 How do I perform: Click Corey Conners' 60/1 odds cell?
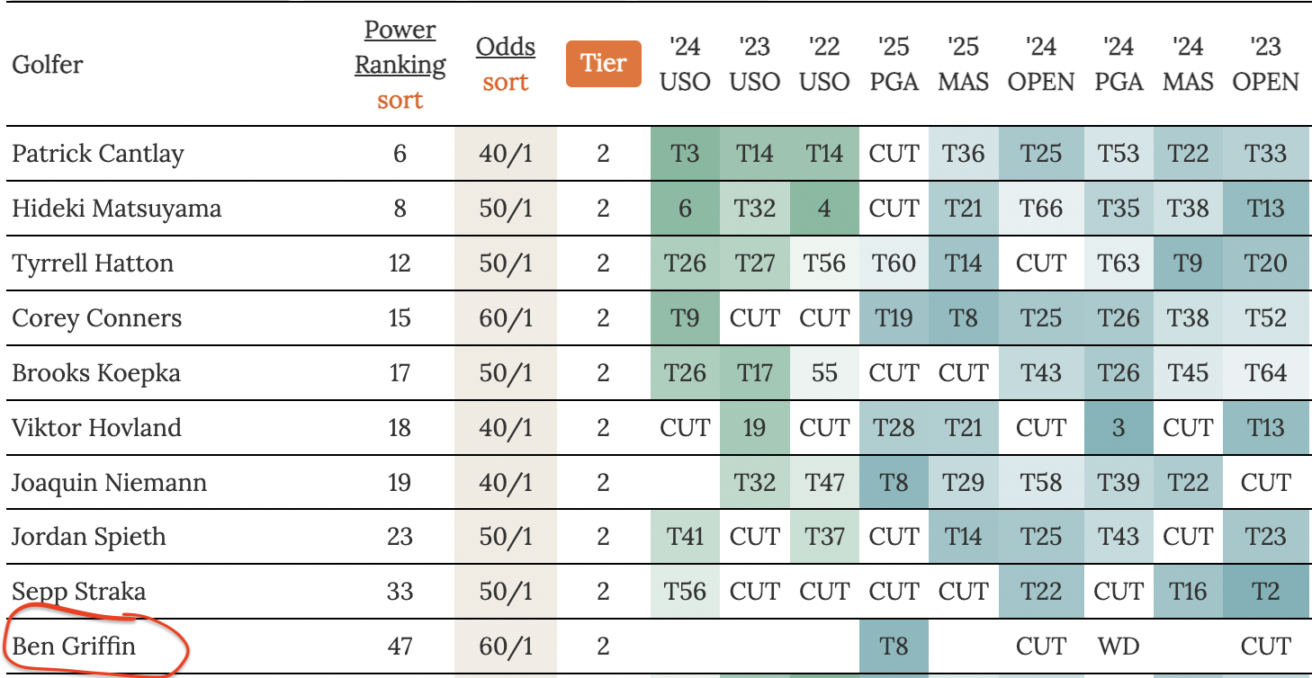pyautogui.click(x=505, y=318)
